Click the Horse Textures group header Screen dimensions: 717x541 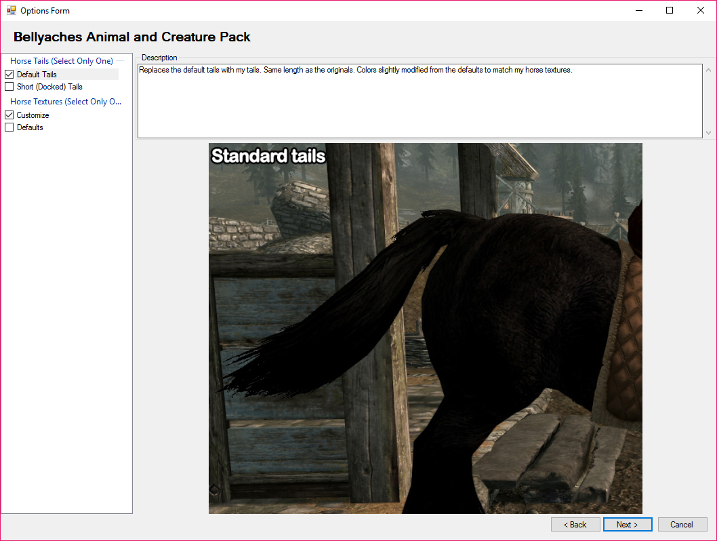click(x=66, y=102)
